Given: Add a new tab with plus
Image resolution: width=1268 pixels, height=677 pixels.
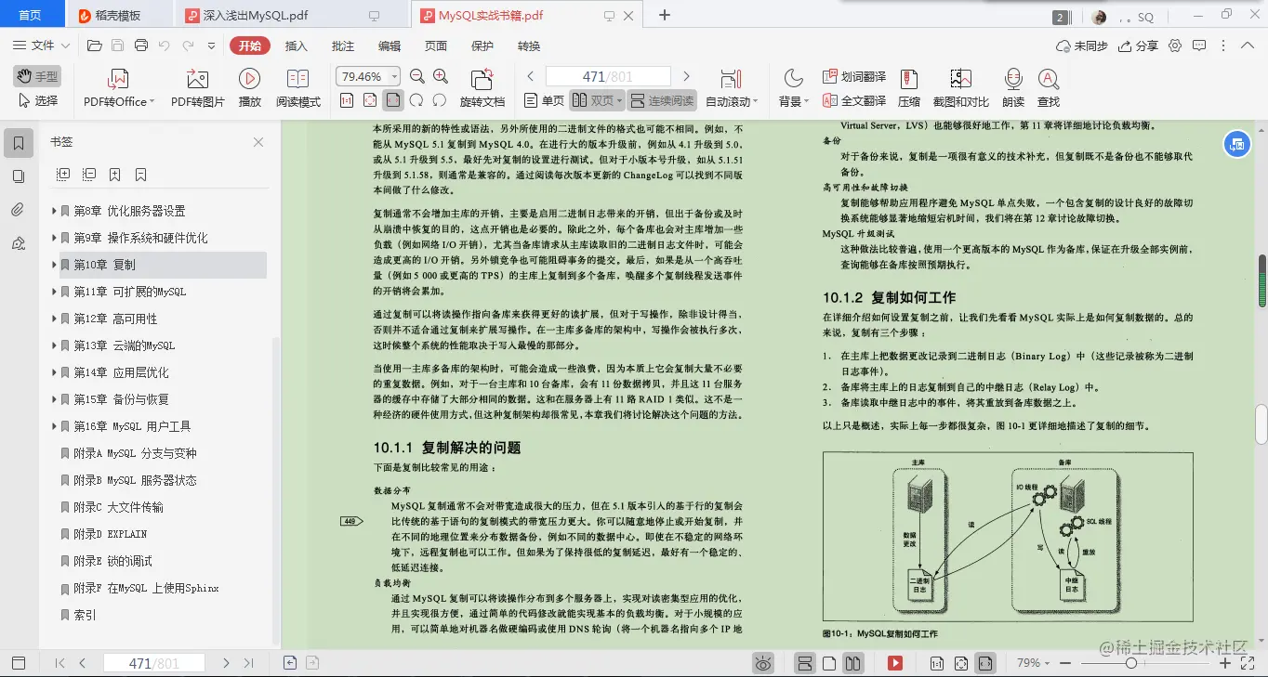Looking at the screenshot, I should point(665,15).
